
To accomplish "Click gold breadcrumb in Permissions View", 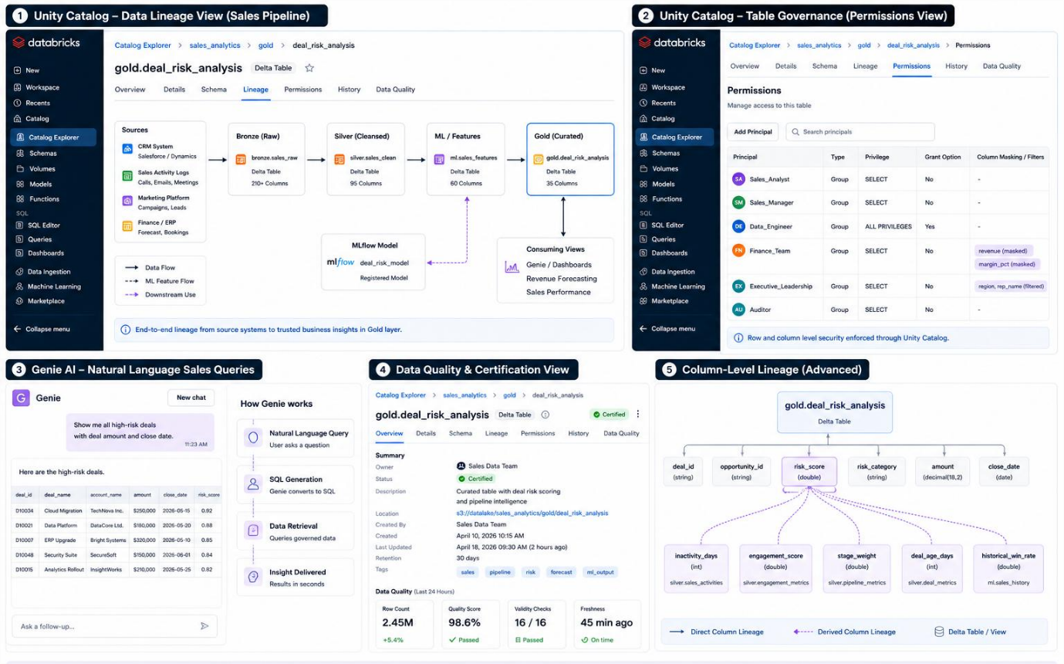I will pos(864,46).
